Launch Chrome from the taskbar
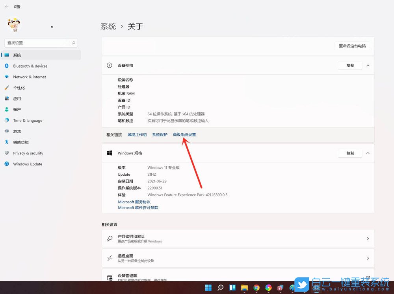 tap(256, 287)
